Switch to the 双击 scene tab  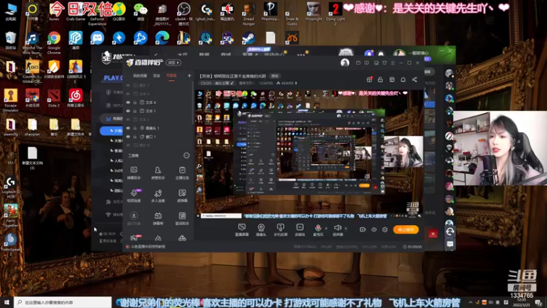(157, 75)
